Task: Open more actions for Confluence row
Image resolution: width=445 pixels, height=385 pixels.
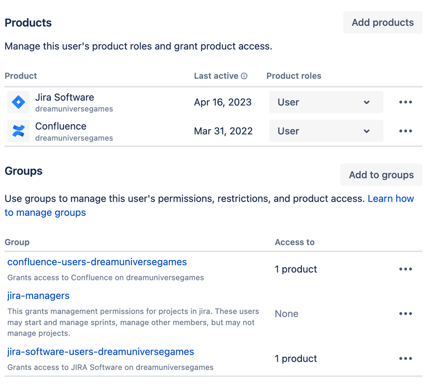Action: [x=405, y=131]
